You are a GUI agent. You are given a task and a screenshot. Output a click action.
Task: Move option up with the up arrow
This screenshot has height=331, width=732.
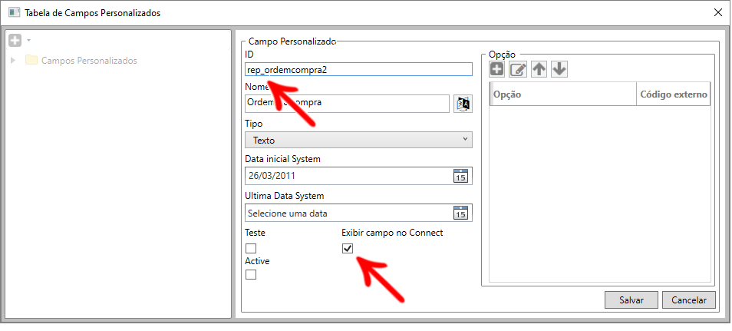click(539, 69)
